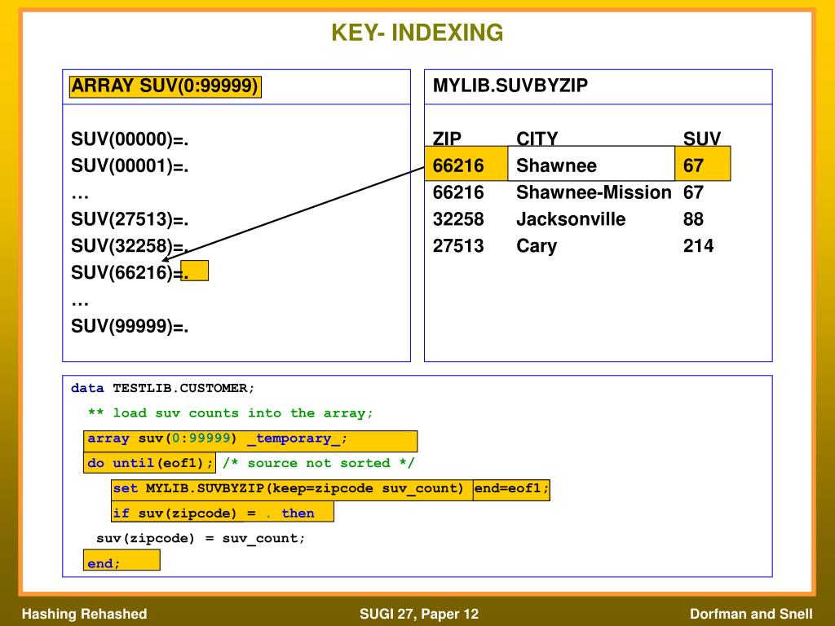Click the 88 SUV value
835x626 pixels.
coord(693,218)
